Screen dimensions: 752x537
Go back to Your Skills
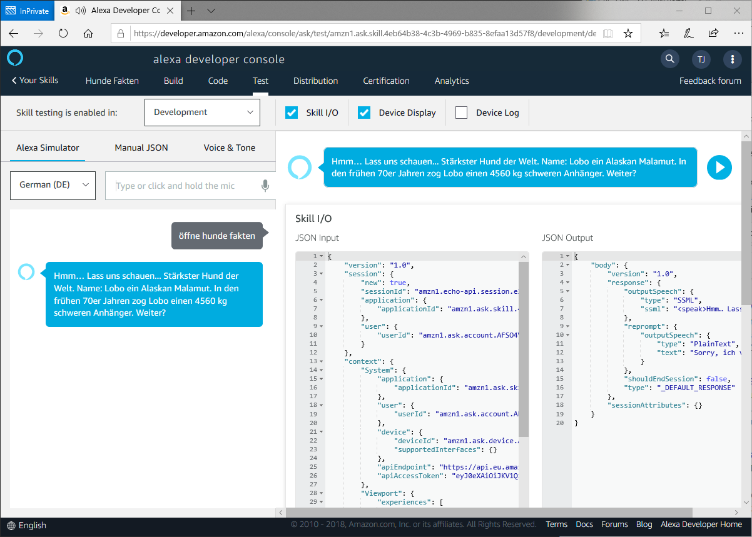pos(35,80)
